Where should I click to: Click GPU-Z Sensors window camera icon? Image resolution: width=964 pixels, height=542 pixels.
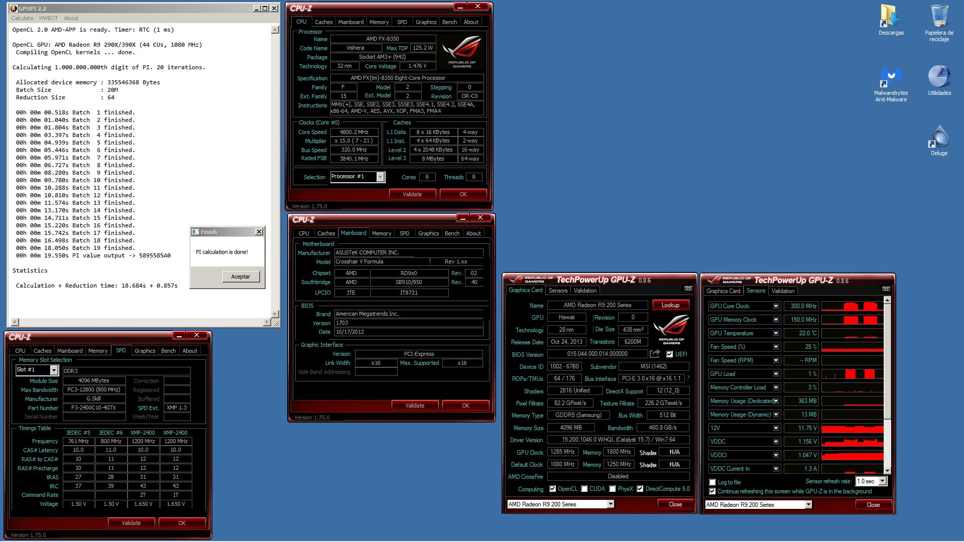point(886,289)
